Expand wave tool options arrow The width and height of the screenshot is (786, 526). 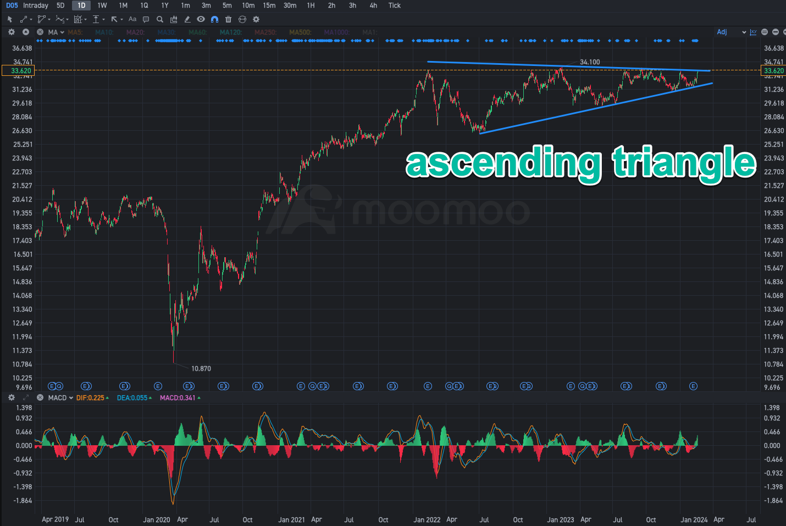pyautogui.click(x=68, y=20)
